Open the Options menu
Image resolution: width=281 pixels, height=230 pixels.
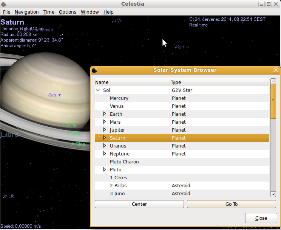[68, 12]
